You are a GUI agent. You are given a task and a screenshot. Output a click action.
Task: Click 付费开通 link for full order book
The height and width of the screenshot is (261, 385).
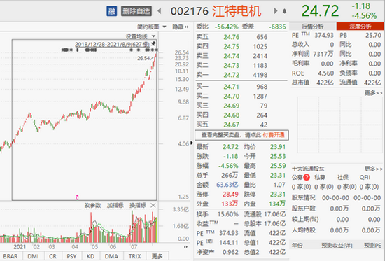(x=274, y=135)
